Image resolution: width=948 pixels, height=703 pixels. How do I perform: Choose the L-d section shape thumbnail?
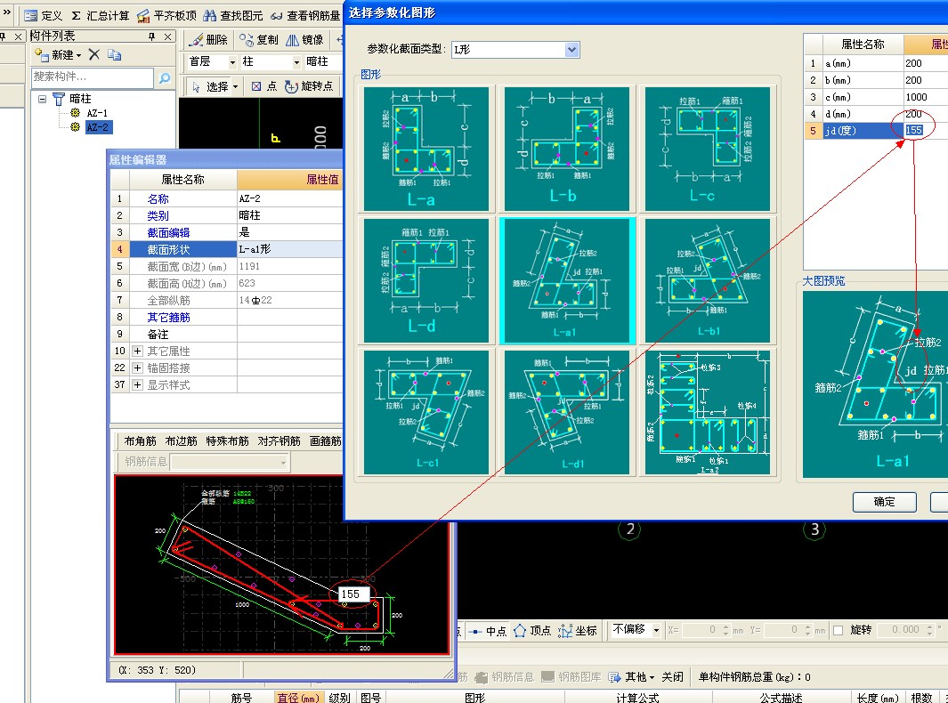click(425, 280)
